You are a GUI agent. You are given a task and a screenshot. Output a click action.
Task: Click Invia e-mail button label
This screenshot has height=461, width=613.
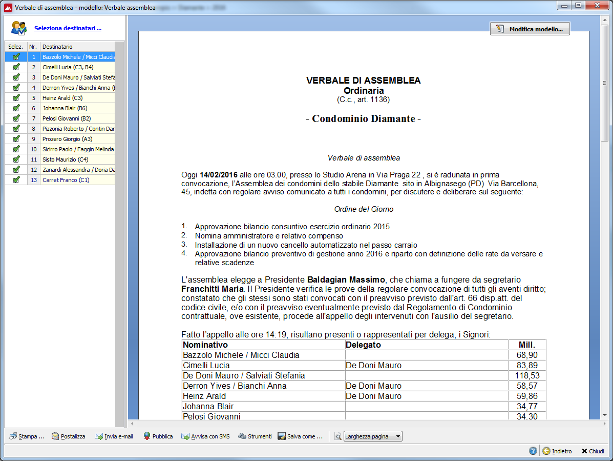119,436
